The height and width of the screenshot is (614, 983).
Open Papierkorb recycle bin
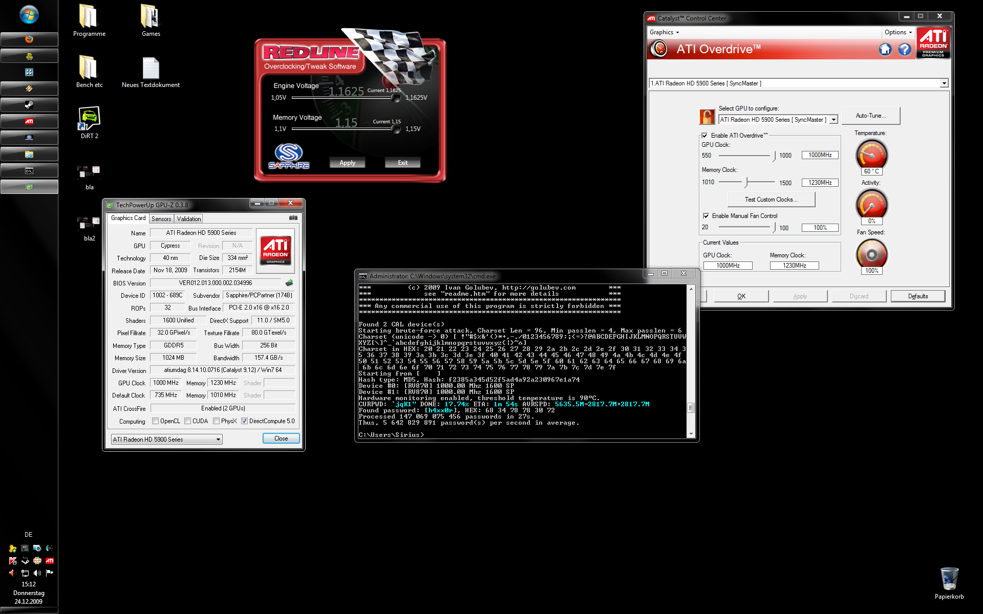point(949,579)
